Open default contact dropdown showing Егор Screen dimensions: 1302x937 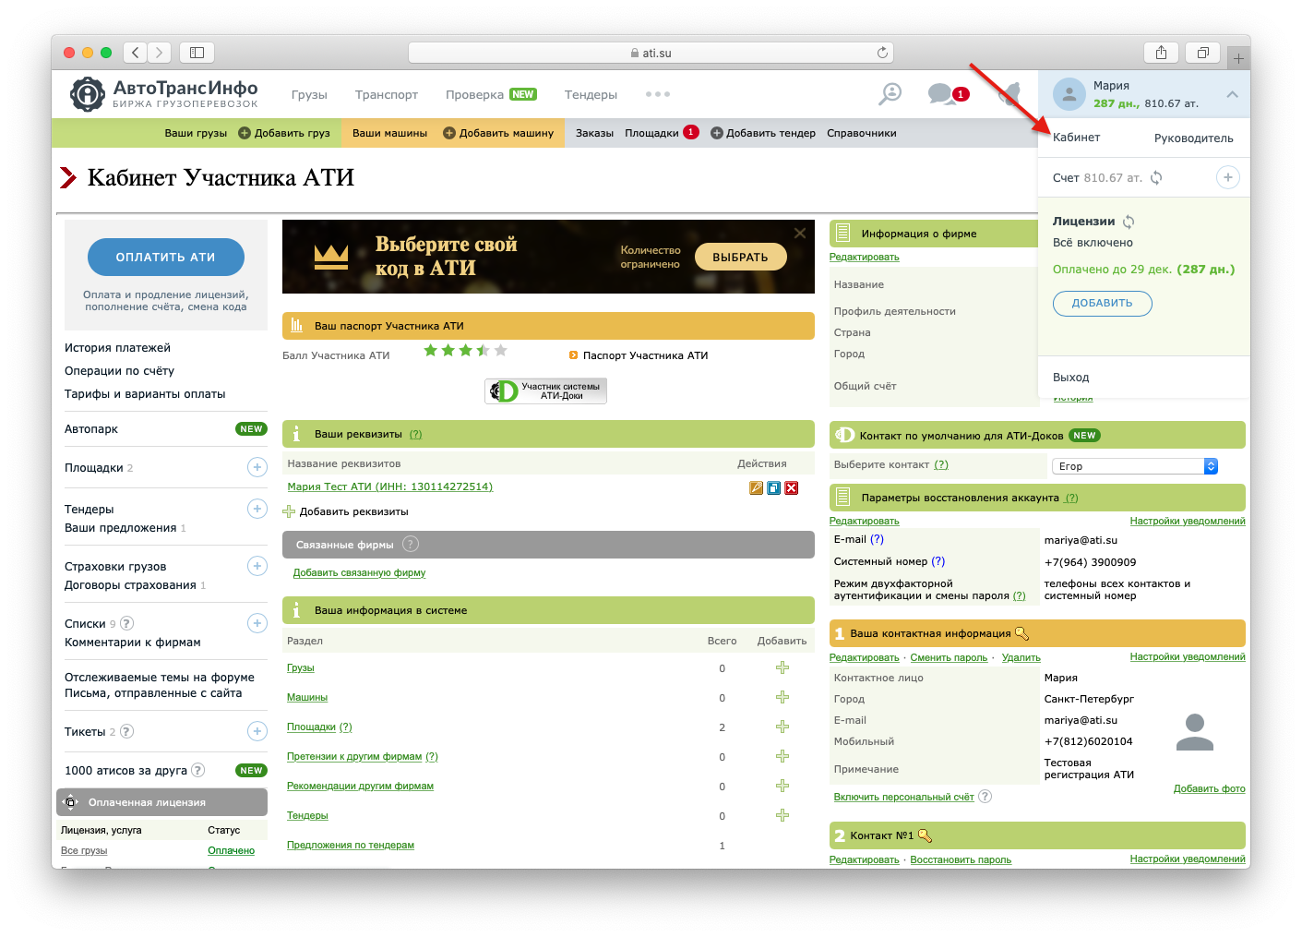click(1135, 466)
